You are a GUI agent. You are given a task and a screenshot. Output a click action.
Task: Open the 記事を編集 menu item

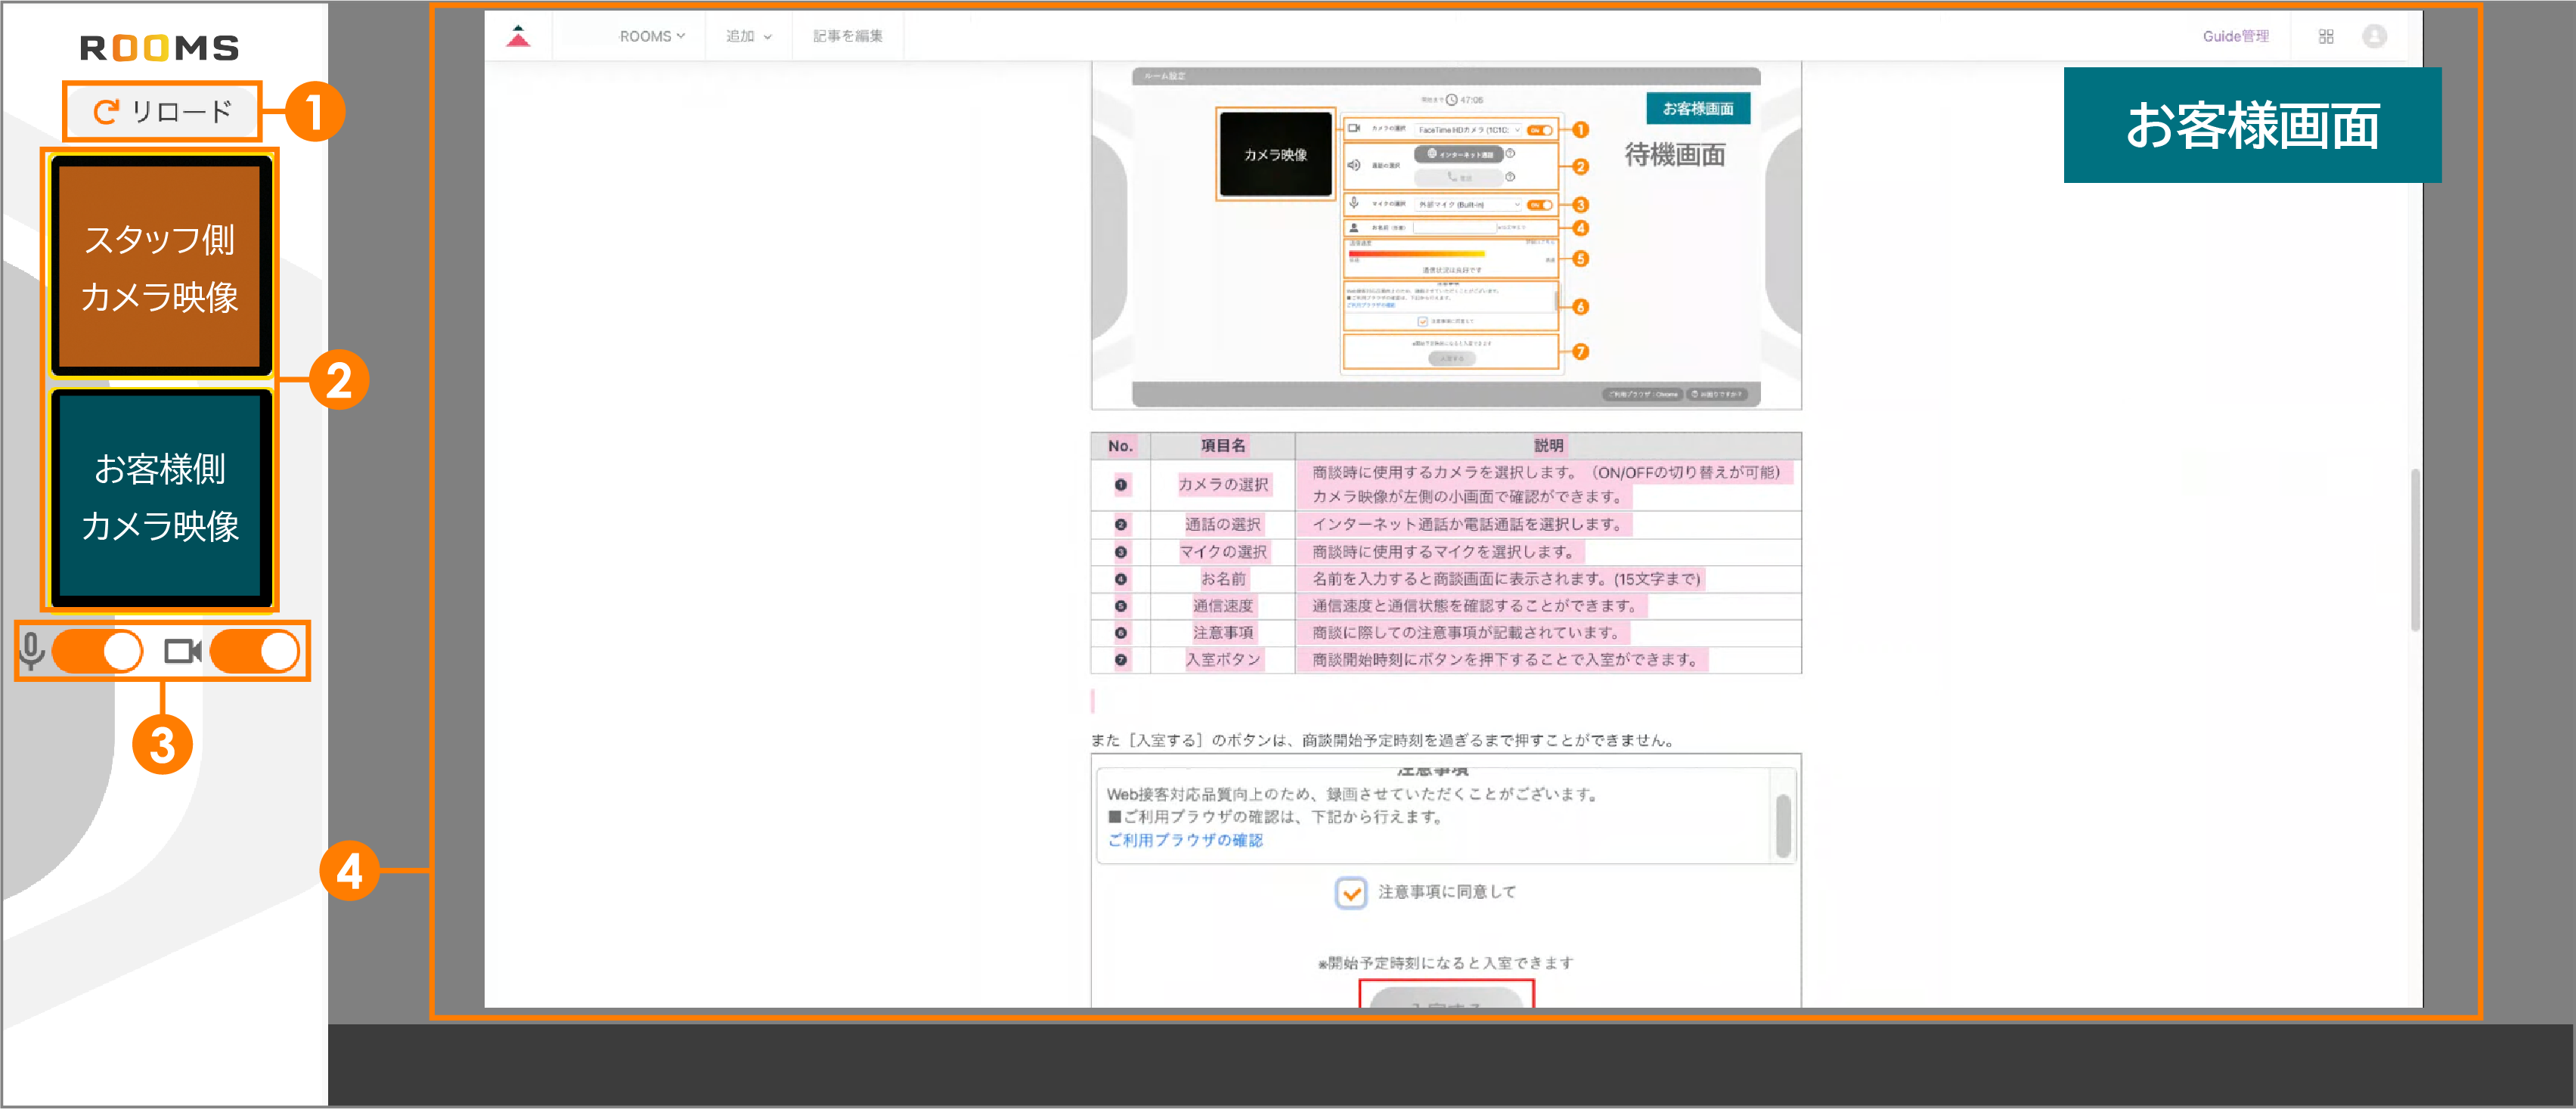pyautogui.click(x=847, y=36)
